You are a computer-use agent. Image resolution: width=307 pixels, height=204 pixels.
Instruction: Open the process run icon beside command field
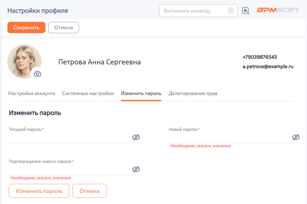click(x=246, y=11)
